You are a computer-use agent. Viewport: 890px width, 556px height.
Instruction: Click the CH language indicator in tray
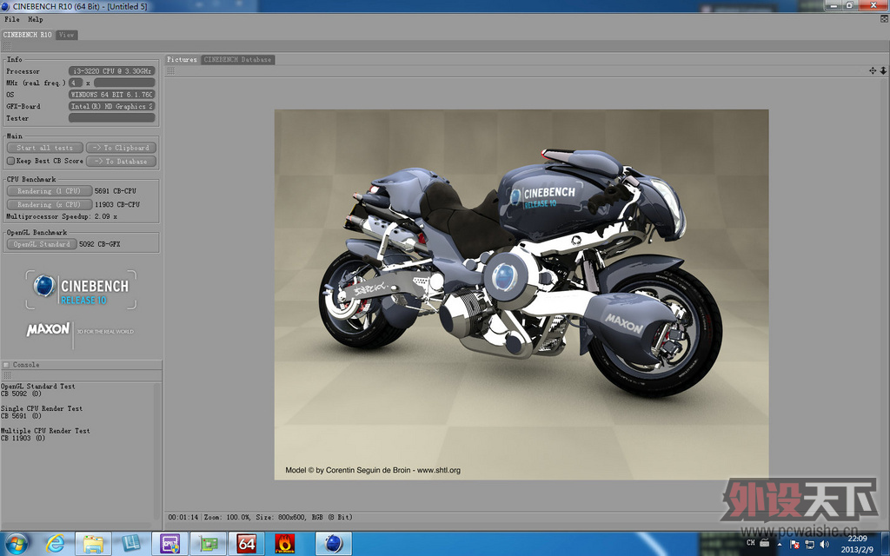coord(750,543)
